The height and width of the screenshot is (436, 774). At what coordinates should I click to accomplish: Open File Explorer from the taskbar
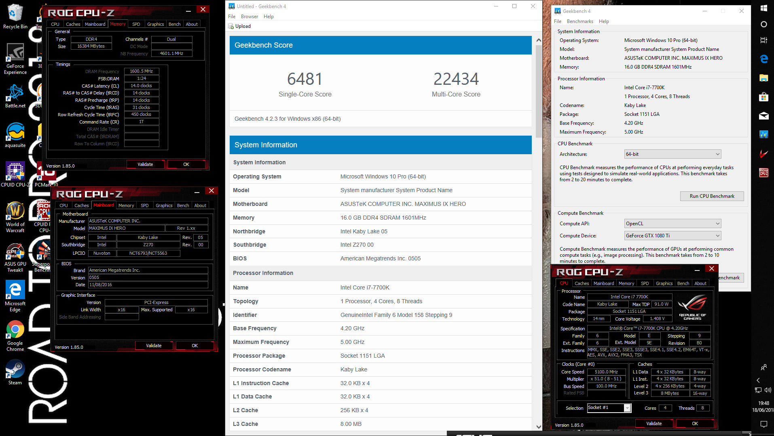pyautogui.click(x=763, y=78)
